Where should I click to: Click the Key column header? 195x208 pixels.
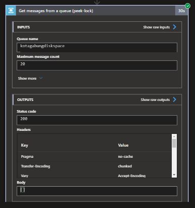(x=24, y=145)
